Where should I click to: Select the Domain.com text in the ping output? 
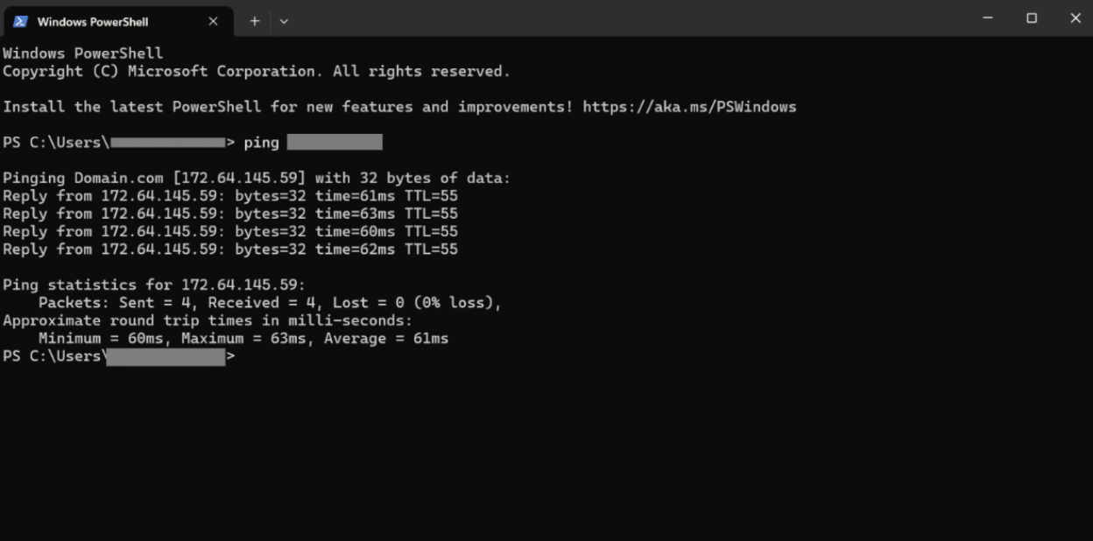point(119,178)
